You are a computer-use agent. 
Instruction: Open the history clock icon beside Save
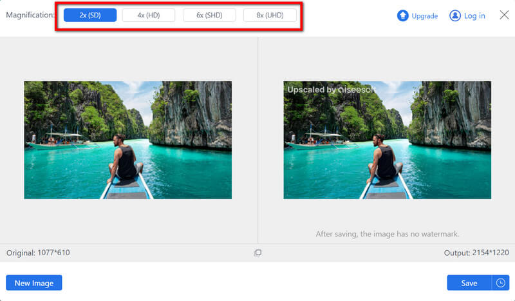point(500,283)
